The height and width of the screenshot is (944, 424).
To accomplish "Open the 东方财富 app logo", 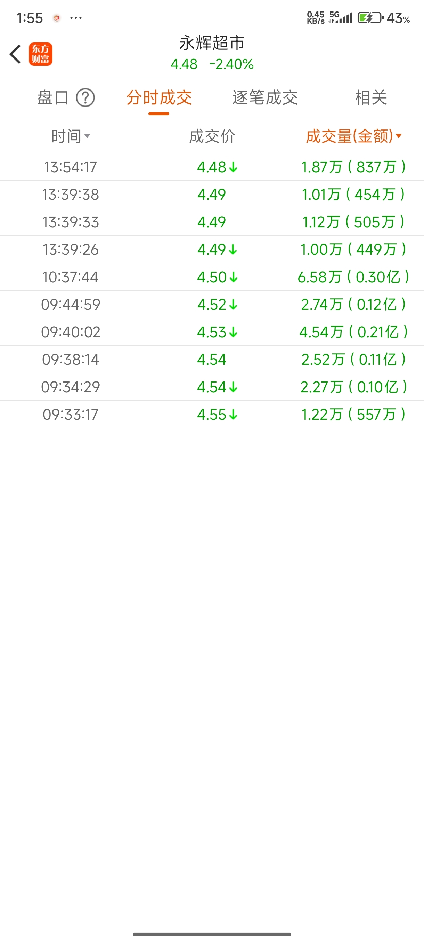I will point(41,54).
